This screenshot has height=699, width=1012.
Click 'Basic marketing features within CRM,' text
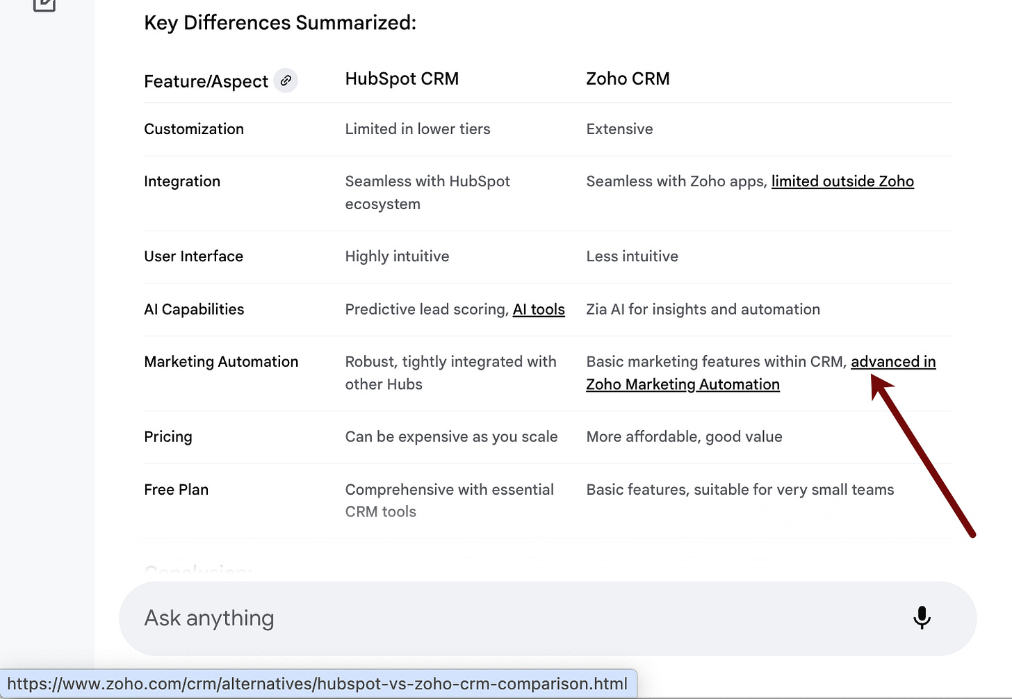click(x=716, y=361)
